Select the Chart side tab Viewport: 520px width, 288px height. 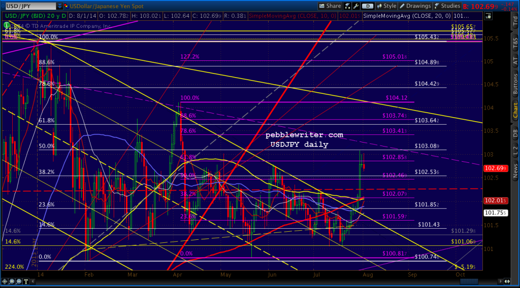click(515, 110)
